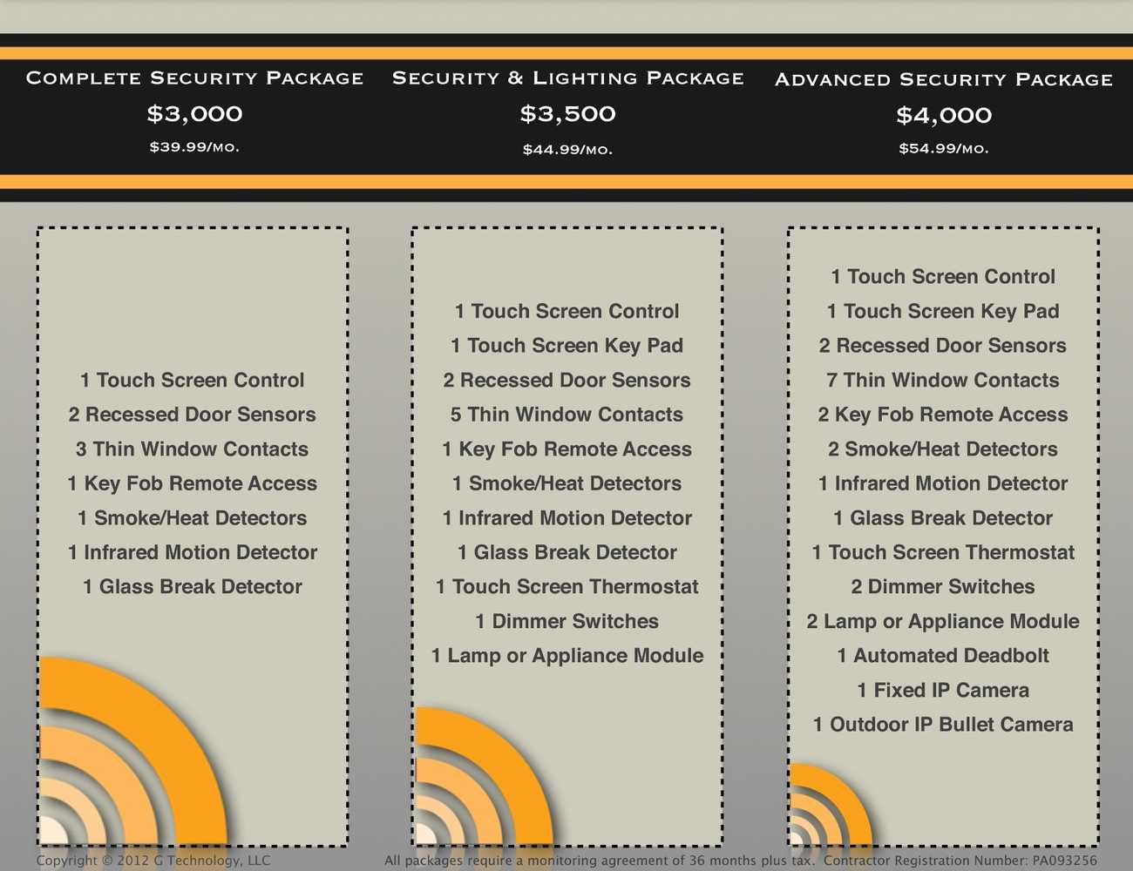Select the '2 Key Fob Remote Access' line
This screenshot has width=1133, height=871.
pyautogui.click(x=943, y=415)
